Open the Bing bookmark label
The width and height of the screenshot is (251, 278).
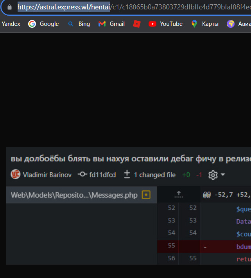pyautogui.click(x=84, y=24)
